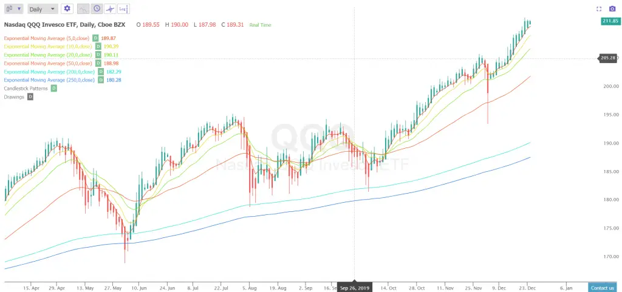Select the Drawings label

point(14,97)
